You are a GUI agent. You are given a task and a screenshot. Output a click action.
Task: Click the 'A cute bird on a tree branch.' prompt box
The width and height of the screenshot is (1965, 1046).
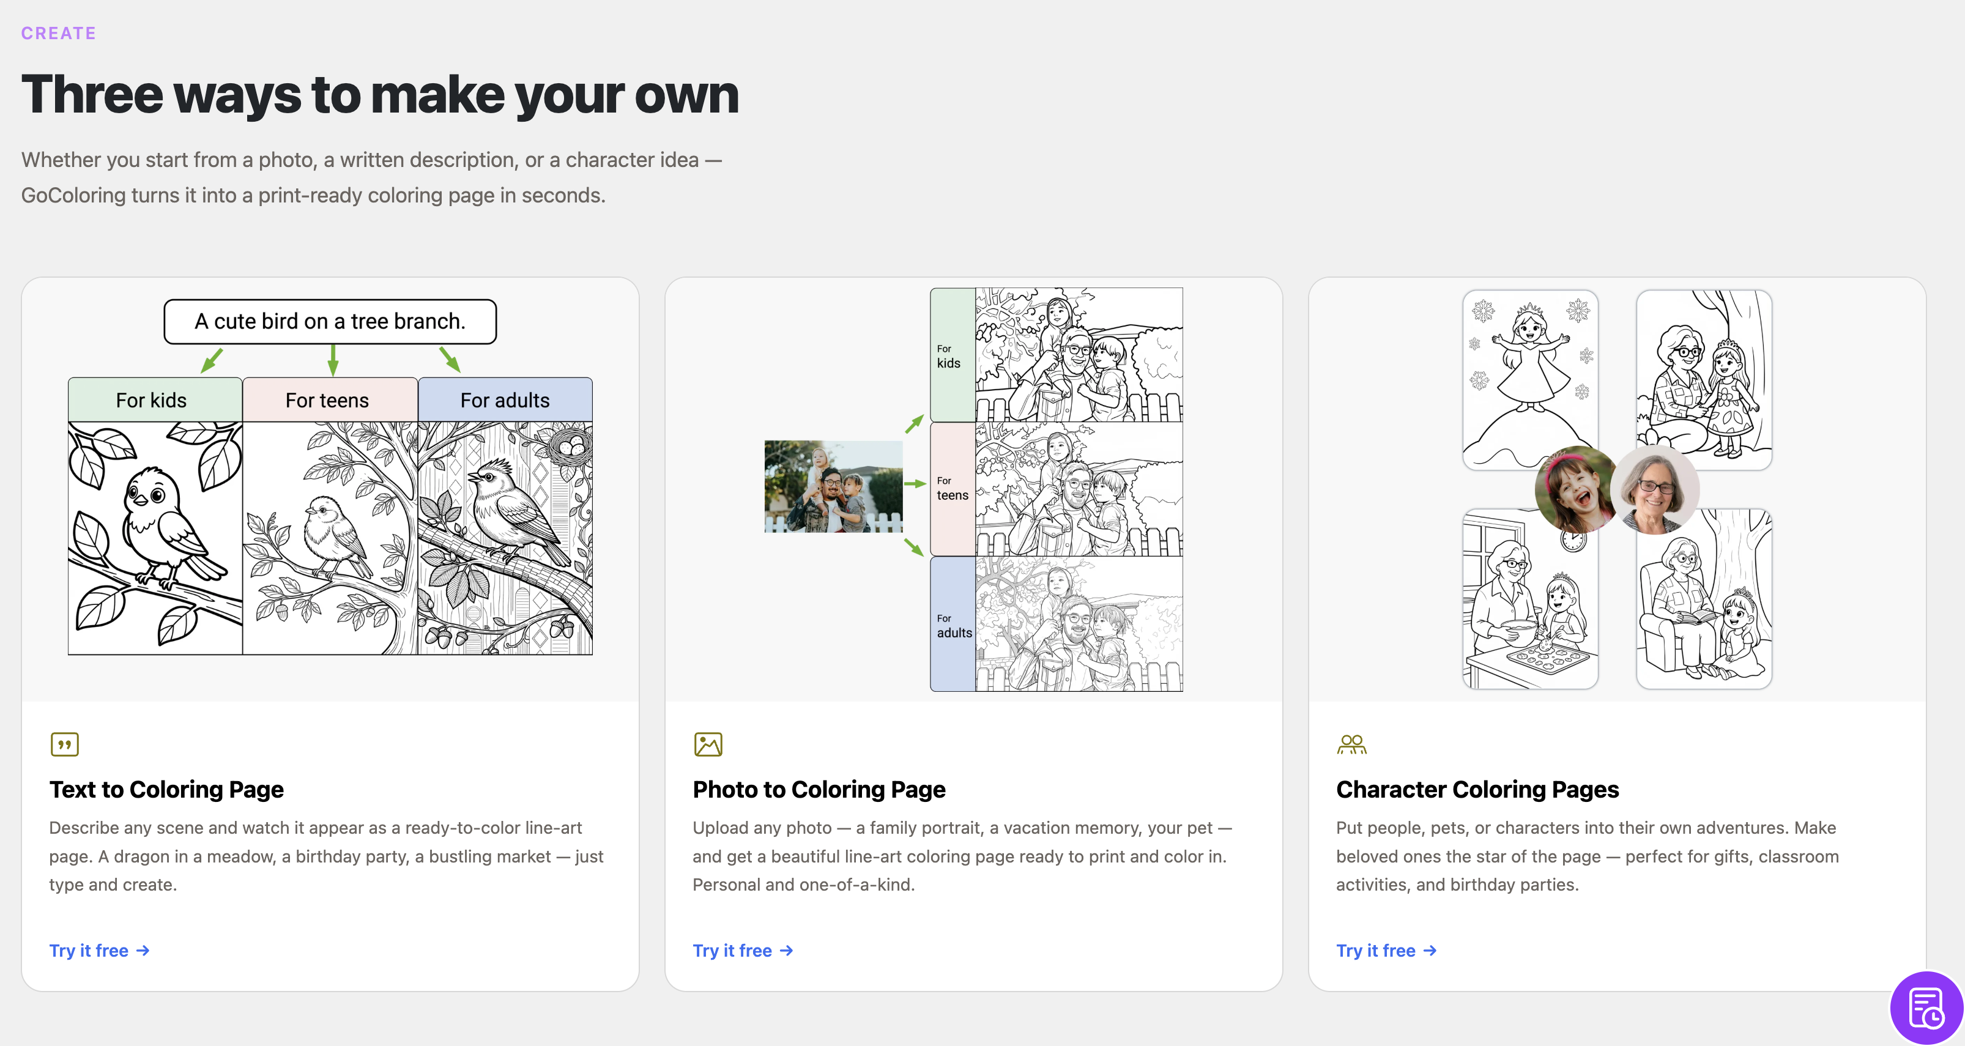point(330,321)
